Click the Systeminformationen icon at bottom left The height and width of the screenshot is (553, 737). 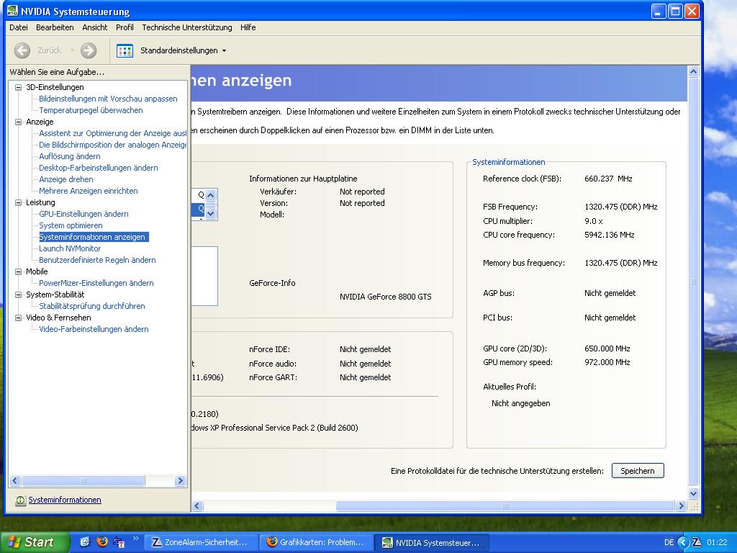tap(20, 500)
